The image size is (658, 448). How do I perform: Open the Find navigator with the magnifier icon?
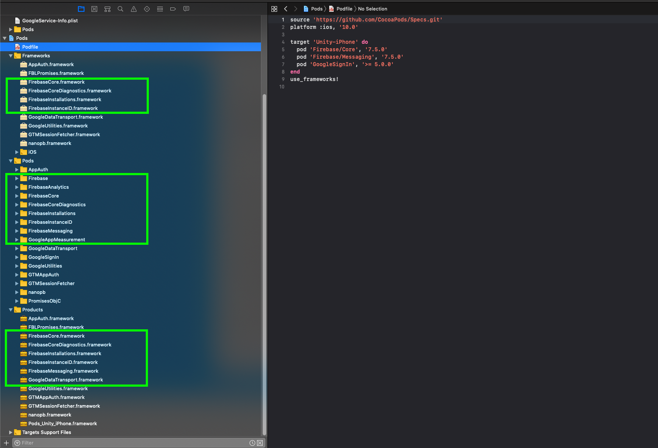point(120,9)
